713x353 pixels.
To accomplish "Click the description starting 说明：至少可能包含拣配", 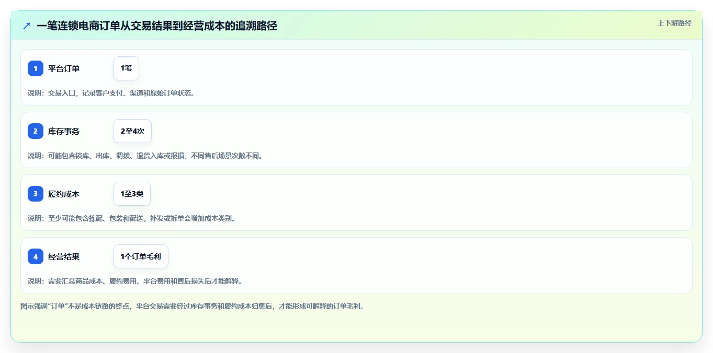I will 131,218.
